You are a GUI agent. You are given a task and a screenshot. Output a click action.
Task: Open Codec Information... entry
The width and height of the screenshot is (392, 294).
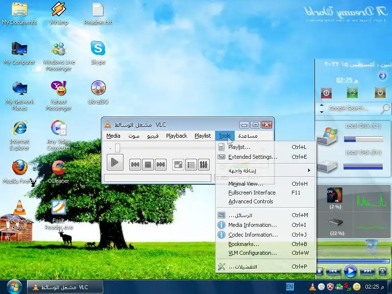click(266, 235)
